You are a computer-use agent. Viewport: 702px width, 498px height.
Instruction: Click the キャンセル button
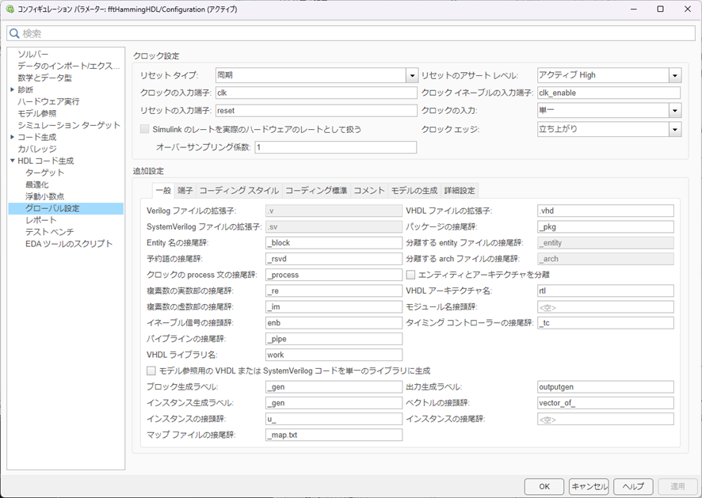(589, 486)
